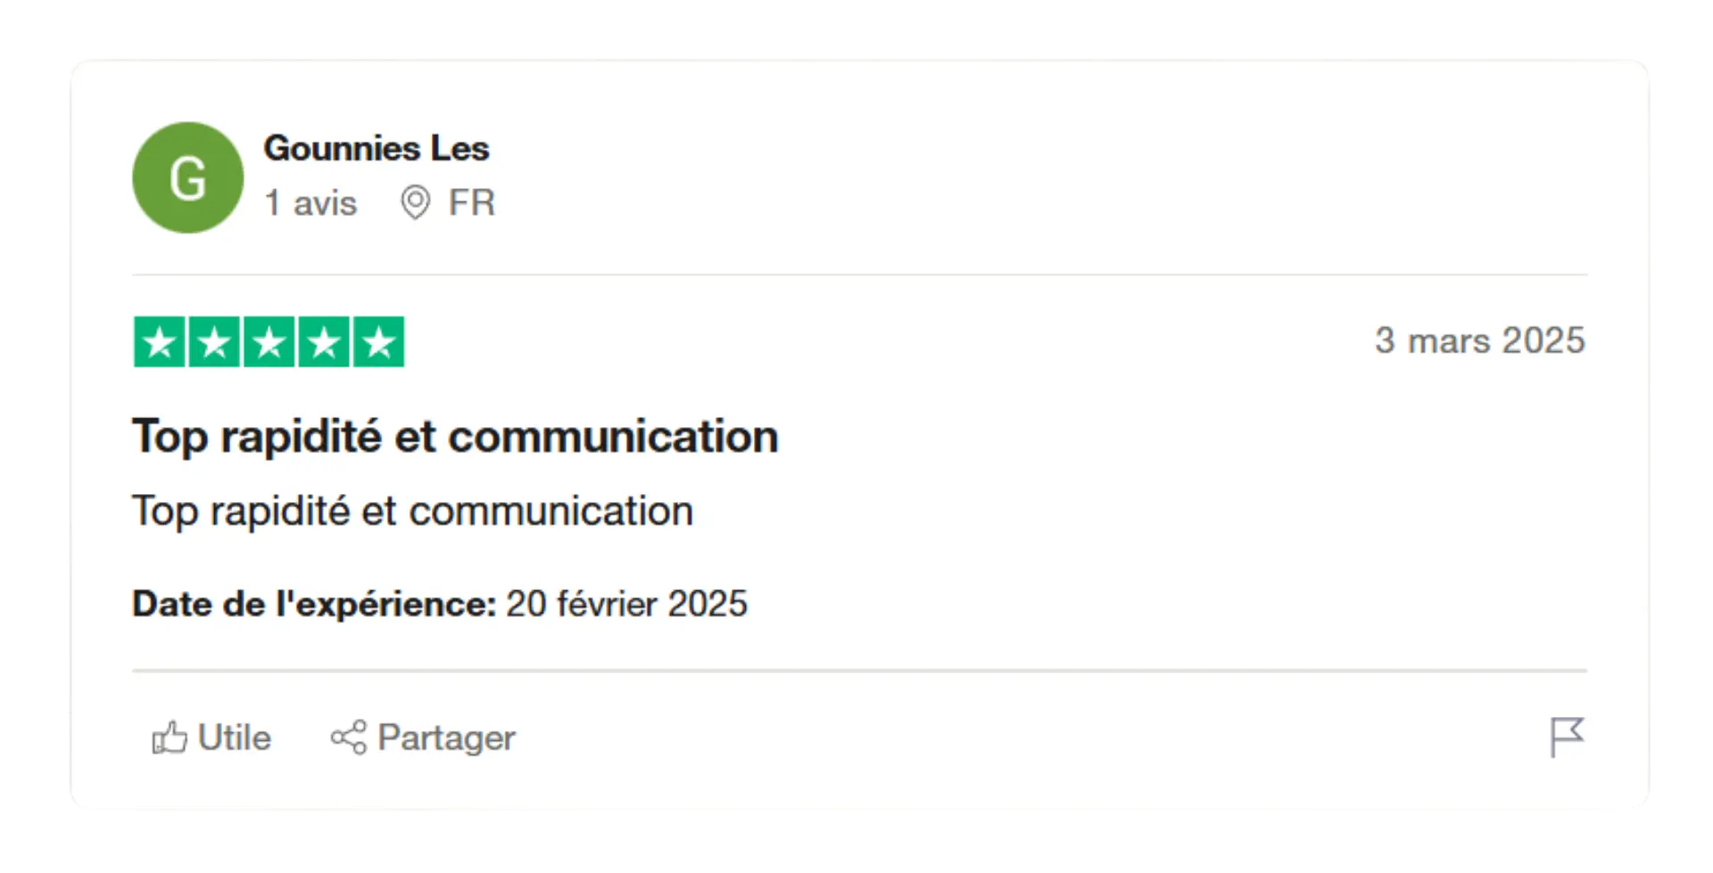Click the thumbs-up Utile icon
Viewport: 1713px width, 873px height.
point(169,737)
